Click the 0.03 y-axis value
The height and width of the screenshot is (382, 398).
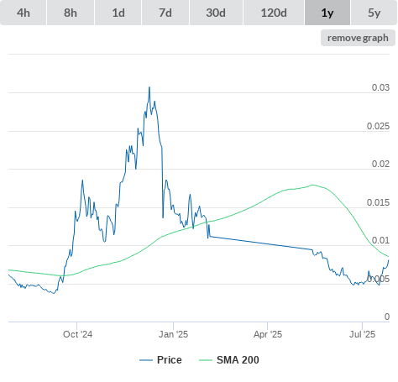click(x=380, y=87)
